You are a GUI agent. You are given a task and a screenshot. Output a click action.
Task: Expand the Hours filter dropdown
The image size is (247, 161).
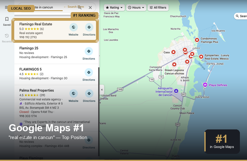136,7
